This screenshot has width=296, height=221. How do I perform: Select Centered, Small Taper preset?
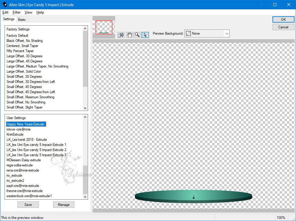point(22,46)
